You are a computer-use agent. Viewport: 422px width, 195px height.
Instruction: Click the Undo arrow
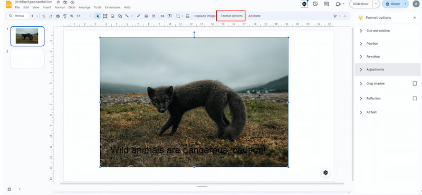pos(44,16)
